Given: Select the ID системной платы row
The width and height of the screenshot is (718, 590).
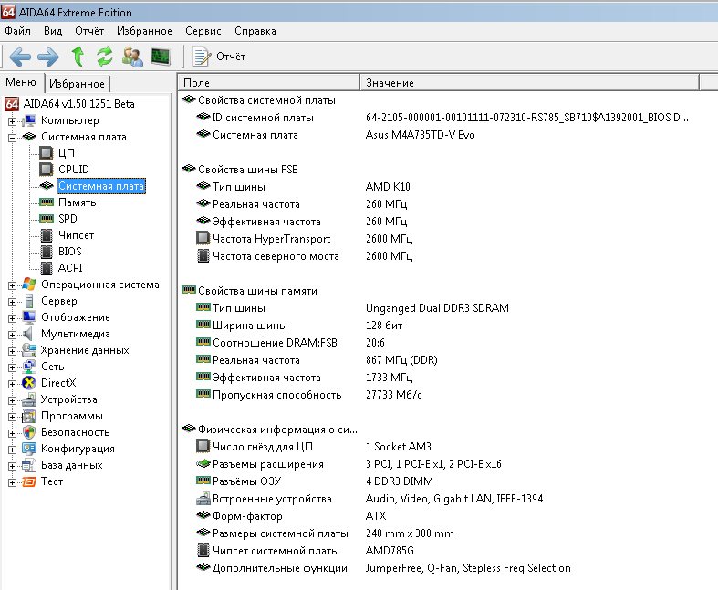Looking at the screenshot, I should (442, 118).
